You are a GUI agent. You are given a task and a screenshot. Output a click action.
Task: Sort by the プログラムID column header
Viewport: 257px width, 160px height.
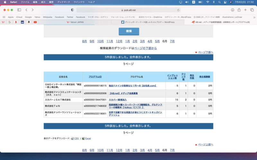pos(95,77)
